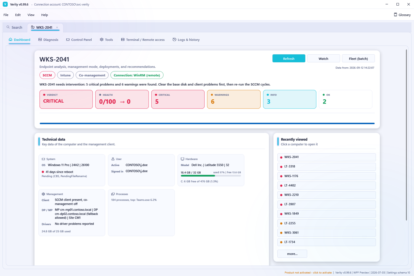Click the Tools gear icon
Image resolution: width=414 pixels, height=276 pixels.
coord(102,39)
